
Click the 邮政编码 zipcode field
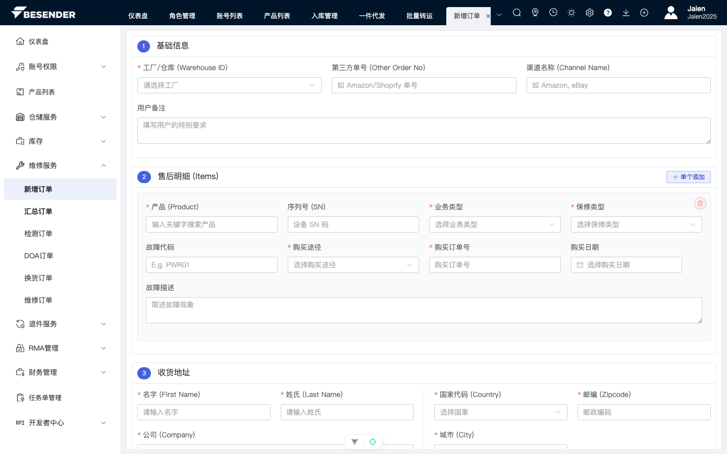644,412
